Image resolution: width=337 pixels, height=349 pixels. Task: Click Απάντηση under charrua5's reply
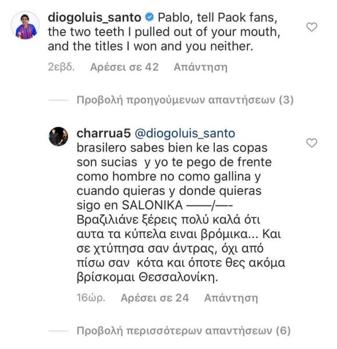[x=231, y=298]
